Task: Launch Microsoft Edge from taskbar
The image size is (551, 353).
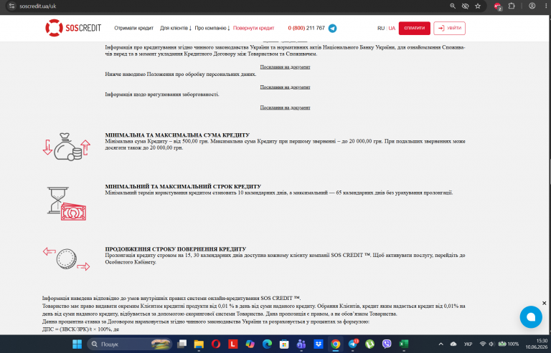Action: point(267,344)
